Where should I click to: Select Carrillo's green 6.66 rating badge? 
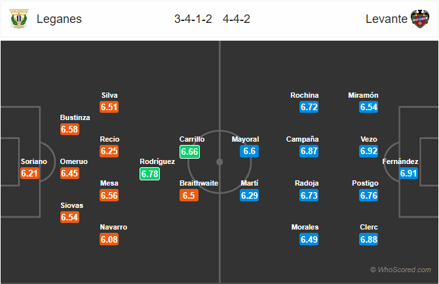(189, 152)
